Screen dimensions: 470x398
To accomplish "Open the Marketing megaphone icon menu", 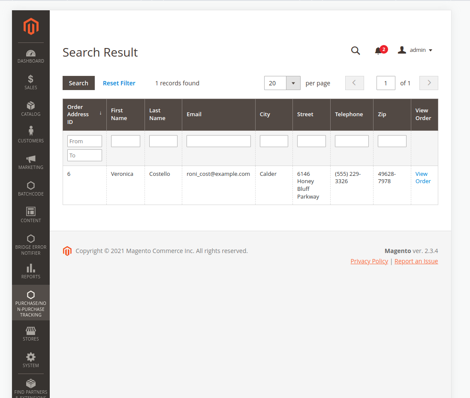I will pos(31,162).
